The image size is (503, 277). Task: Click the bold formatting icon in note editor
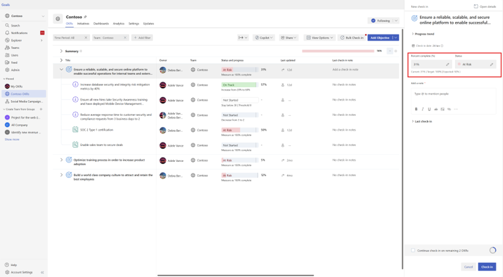coord(416,109)
